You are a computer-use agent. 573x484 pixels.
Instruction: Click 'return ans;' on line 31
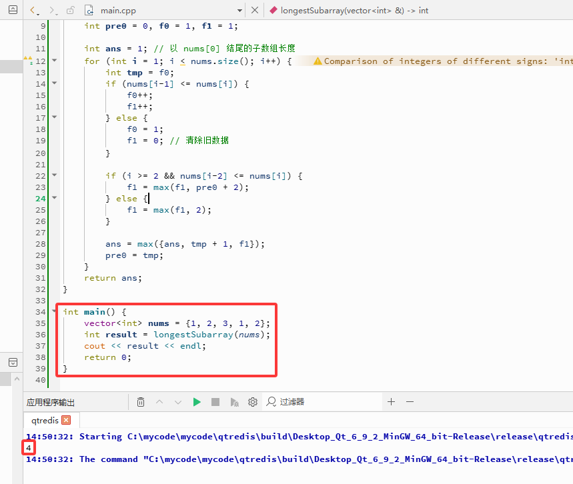(x=113, y=278)
